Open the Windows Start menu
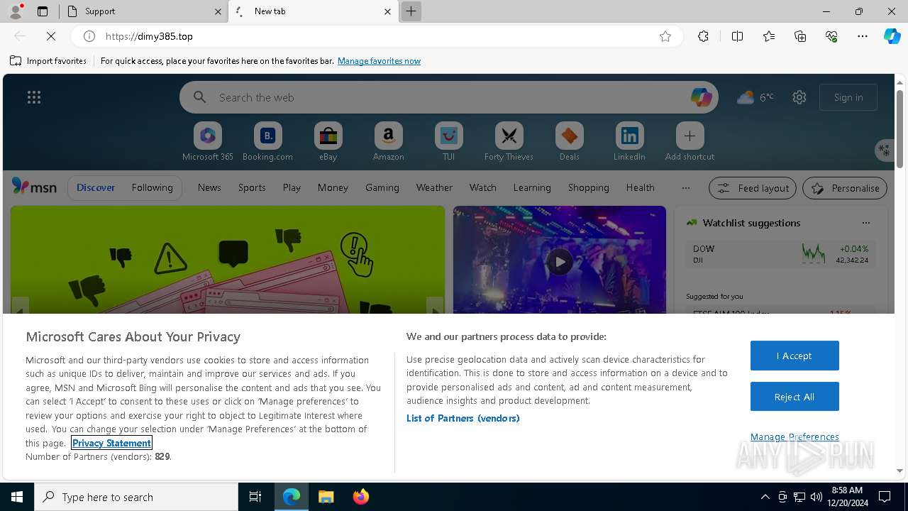This screenshot has width=908, height=511. point(17,497)
